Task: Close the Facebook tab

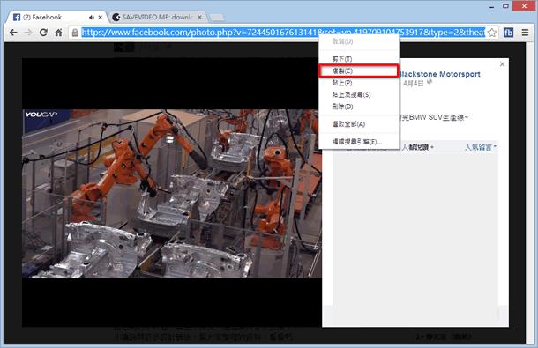Action: click(101, 17)
